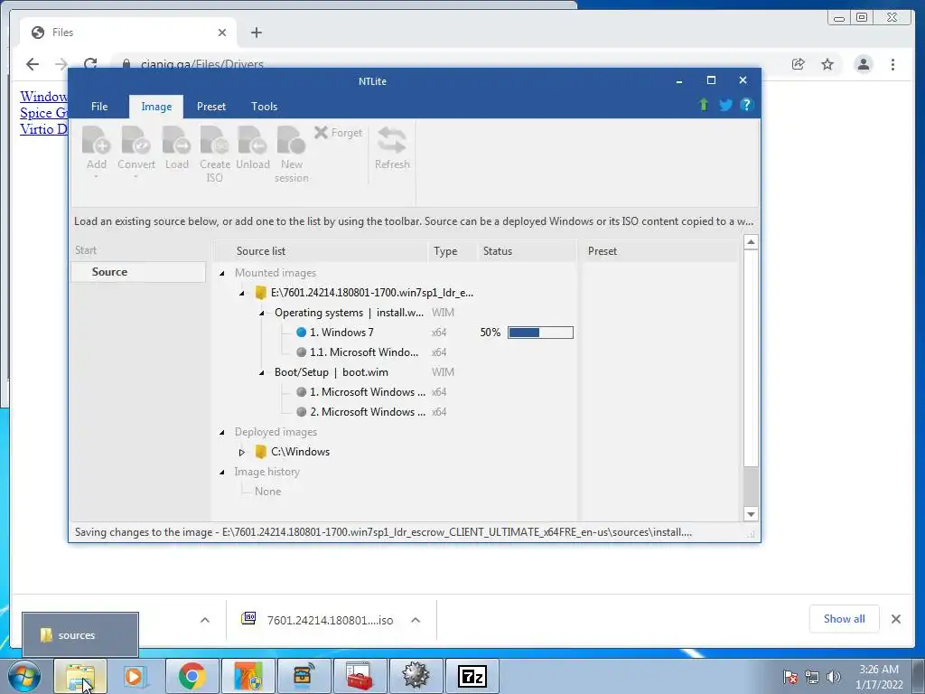Click the C:\Windows folder icon
The height and width of the screenshot is (694, 925).
261,452
